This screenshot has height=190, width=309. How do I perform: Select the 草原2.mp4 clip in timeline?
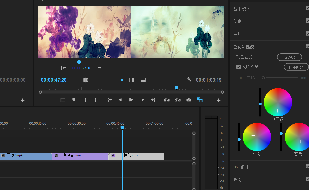[x=26, y=157]
